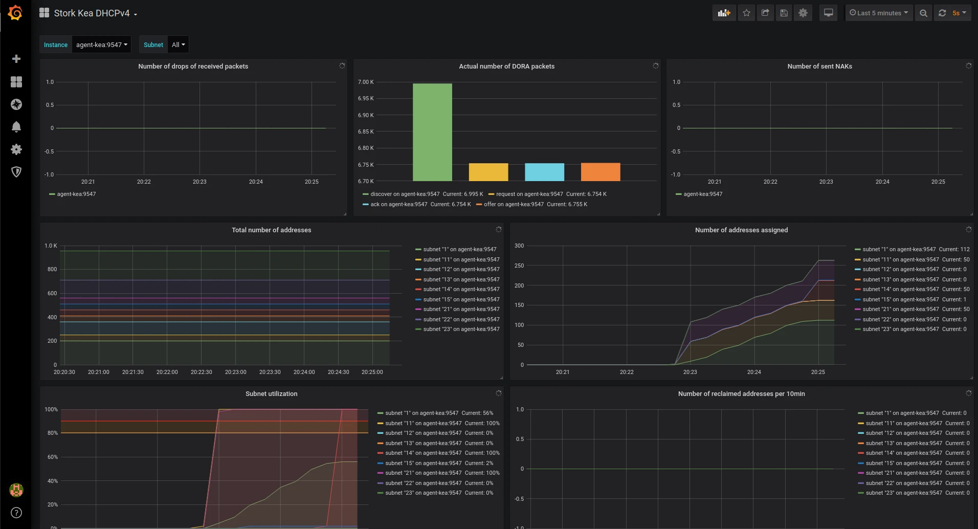
Task: Refresh the dashboard
Action: click(x=942, y=13)
